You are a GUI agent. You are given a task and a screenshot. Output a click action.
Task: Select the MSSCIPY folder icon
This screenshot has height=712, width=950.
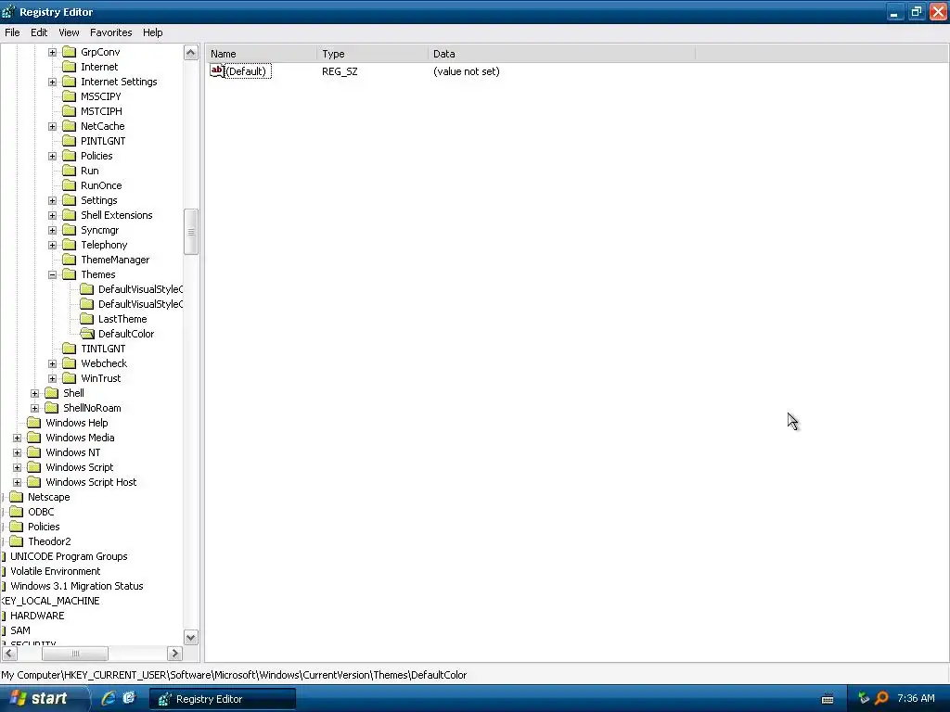(x=70, y=96)
